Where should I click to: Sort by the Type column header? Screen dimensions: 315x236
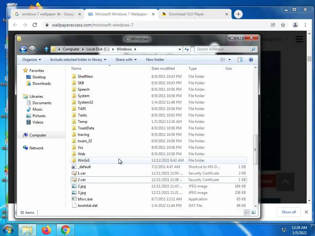pos(205,69)
